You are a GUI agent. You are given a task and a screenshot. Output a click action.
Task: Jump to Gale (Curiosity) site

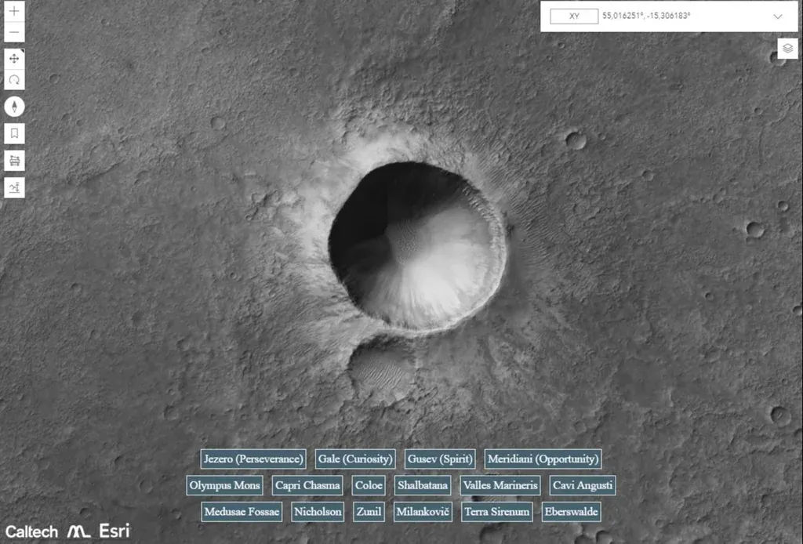click(x=355, y=459)
